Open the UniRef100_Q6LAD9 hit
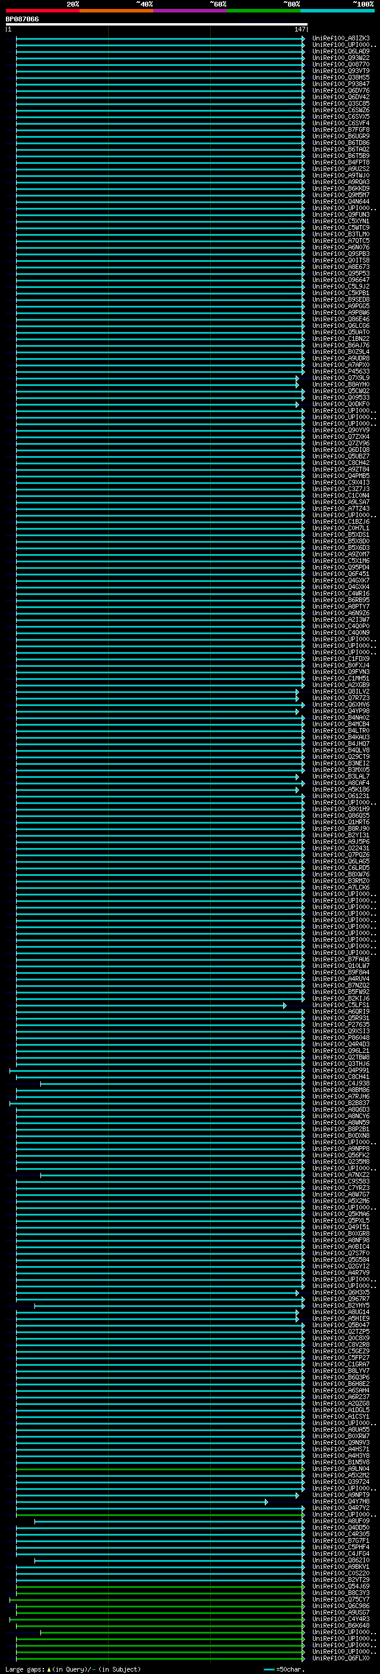The image size is (380, 1674). pos(341,51)
